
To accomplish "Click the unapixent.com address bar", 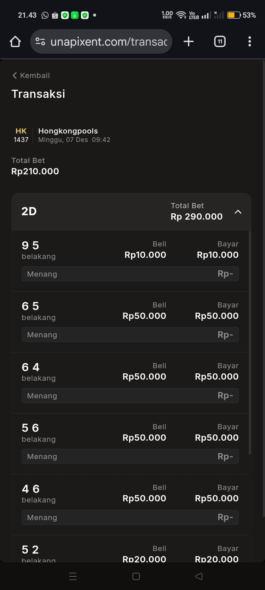I will click(x=109, y=42).
